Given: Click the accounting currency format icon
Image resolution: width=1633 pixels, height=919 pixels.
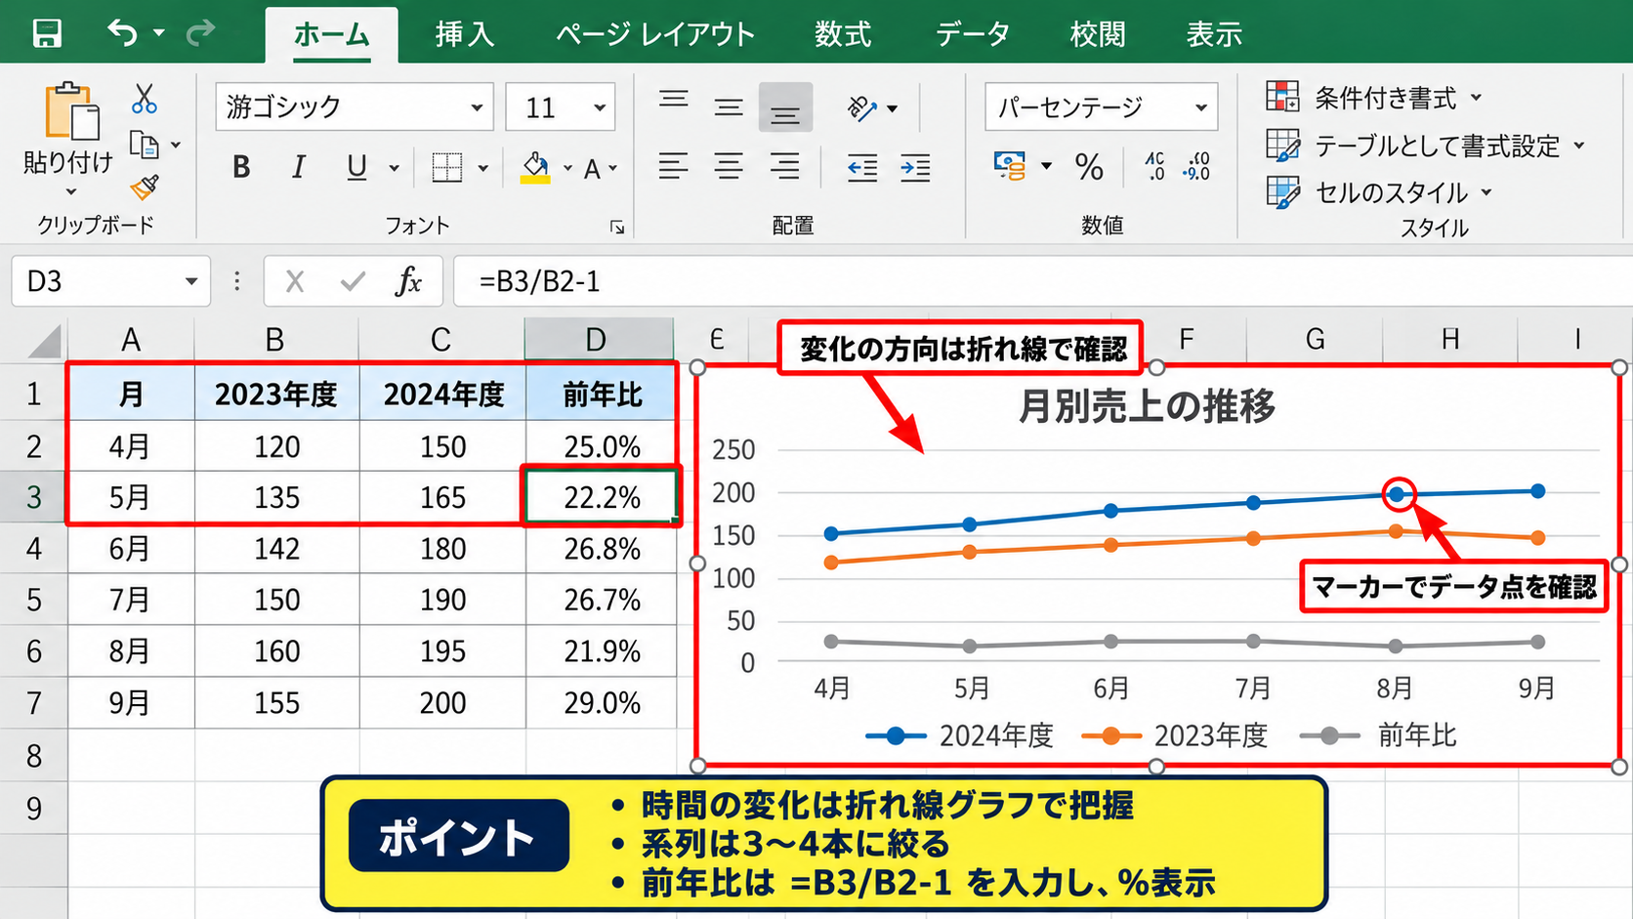Looking at the screenshot, I should pos(1010,166).
